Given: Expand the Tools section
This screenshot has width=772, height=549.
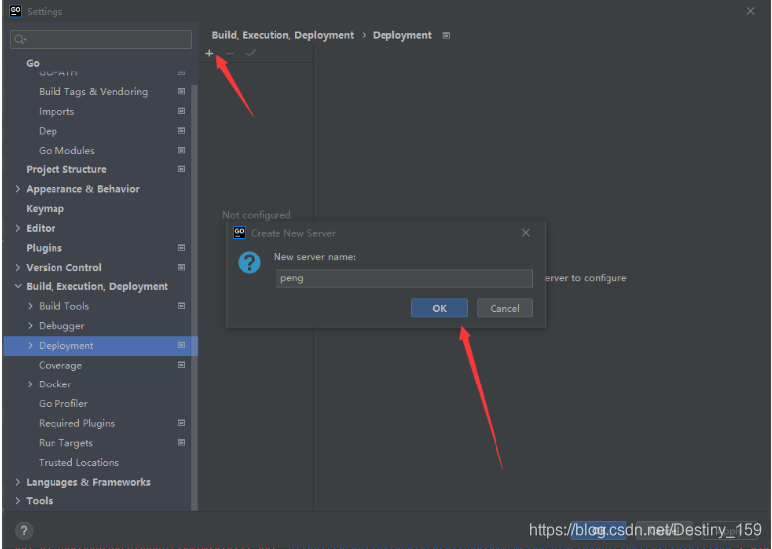Looking at the screenshot, I should (18, 501).
